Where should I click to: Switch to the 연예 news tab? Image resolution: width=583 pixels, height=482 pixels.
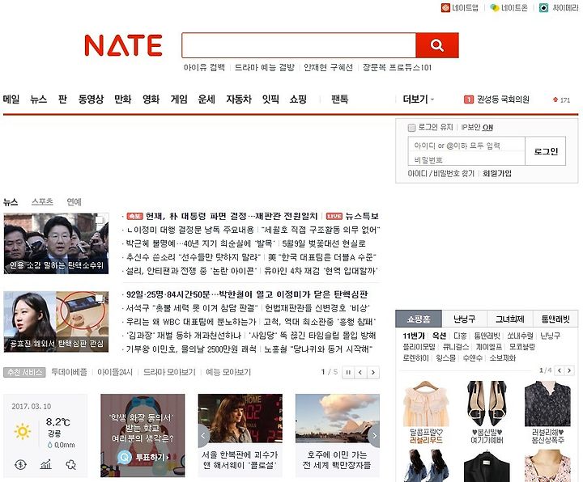(74, 201)
